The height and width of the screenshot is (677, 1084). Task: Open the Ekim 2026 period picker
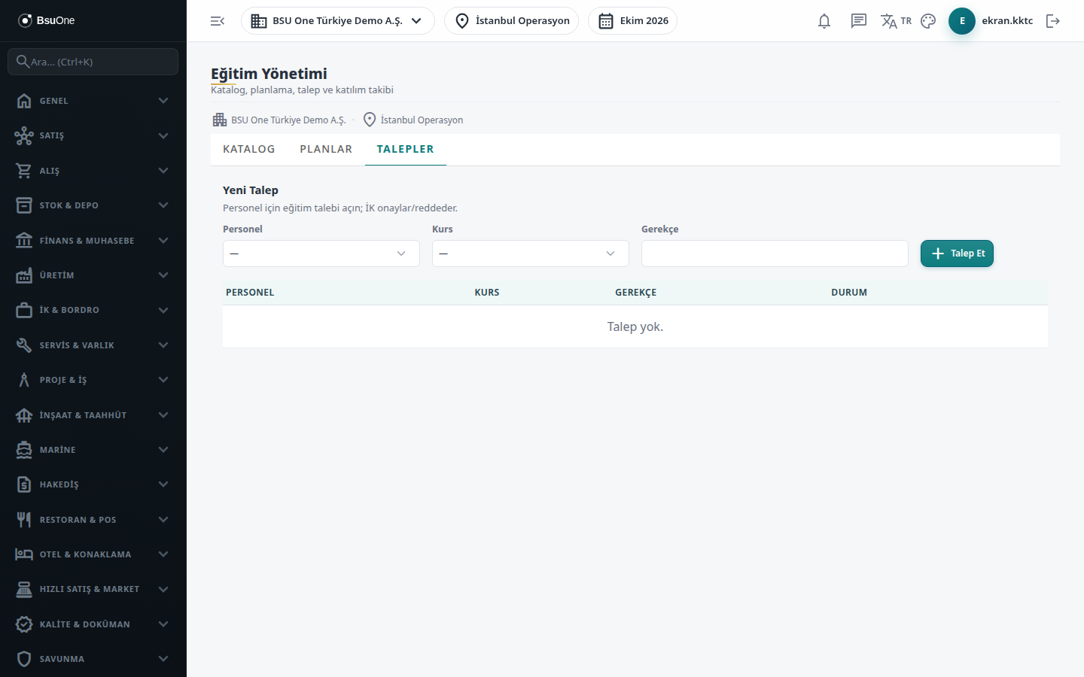tap(632, 21)
